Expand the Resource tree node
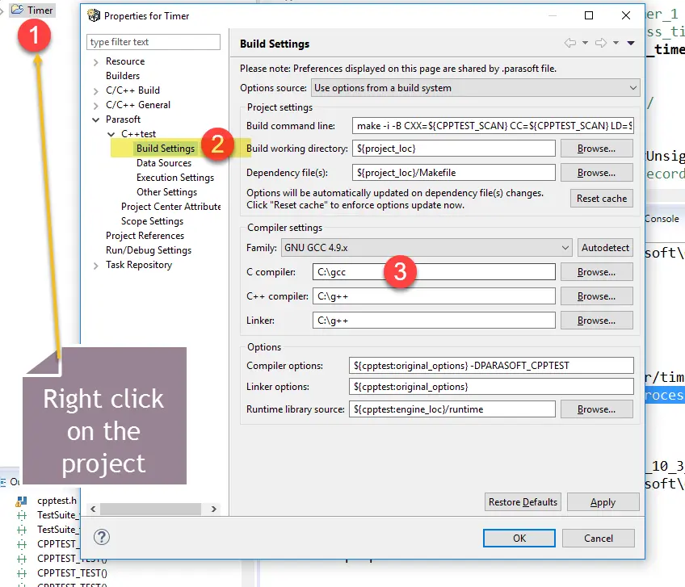The width and height of the screenshot is (685, 587). click(x=95, y=62)
